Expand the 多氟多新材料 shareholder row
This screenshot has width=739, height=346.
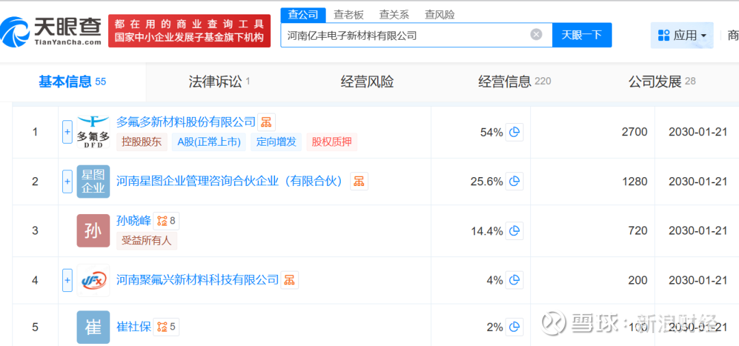point(67,132)
